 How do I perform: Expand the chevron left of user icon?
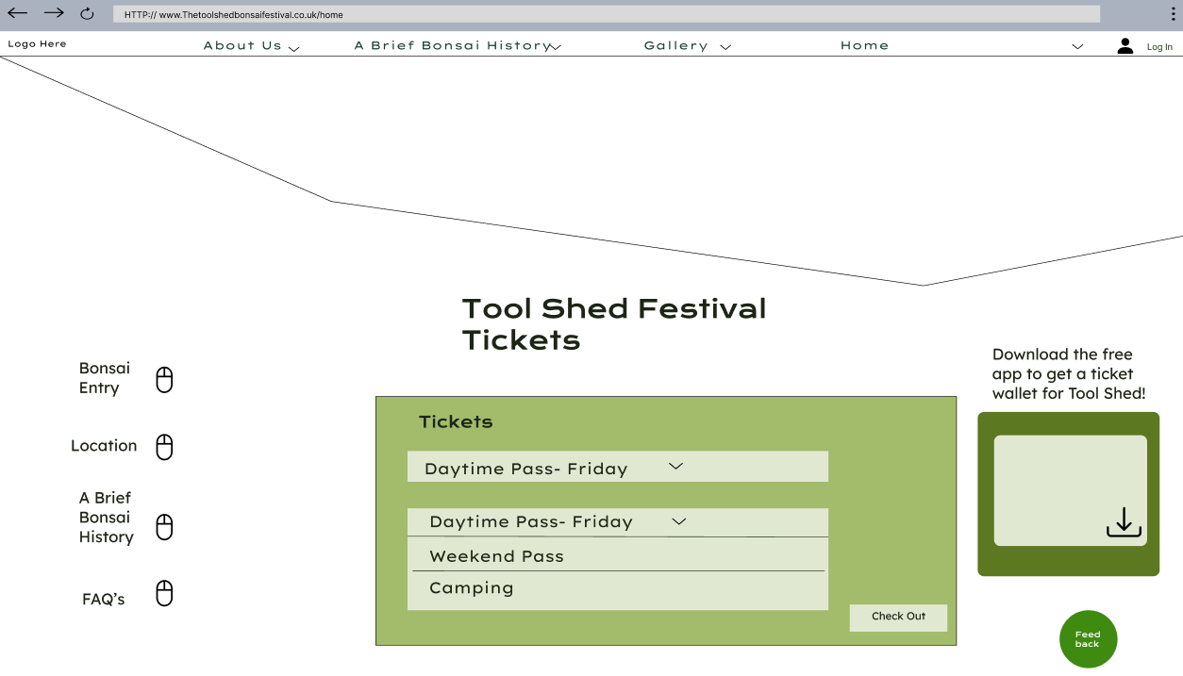coord(1077,47)
